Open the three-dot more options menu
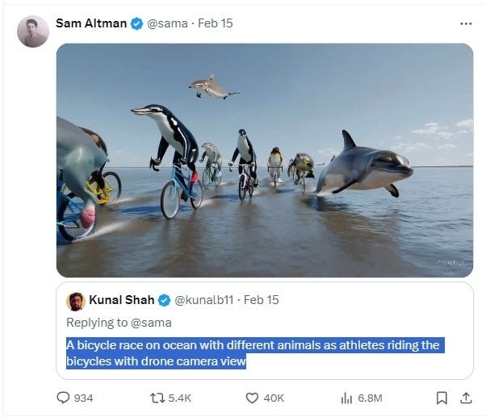 click(x=465, y=23)
